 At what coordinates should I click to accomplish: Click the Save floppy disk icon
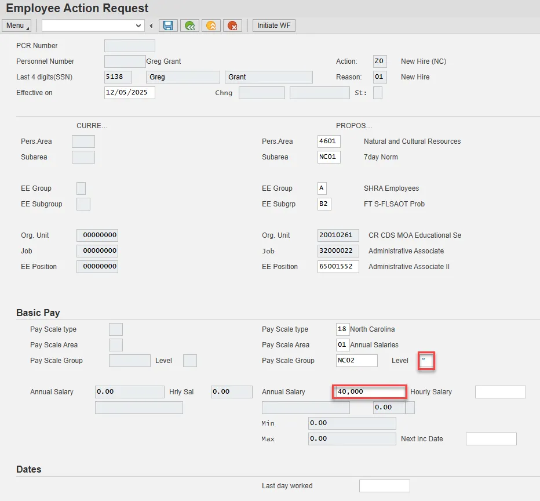coord(168,26)
